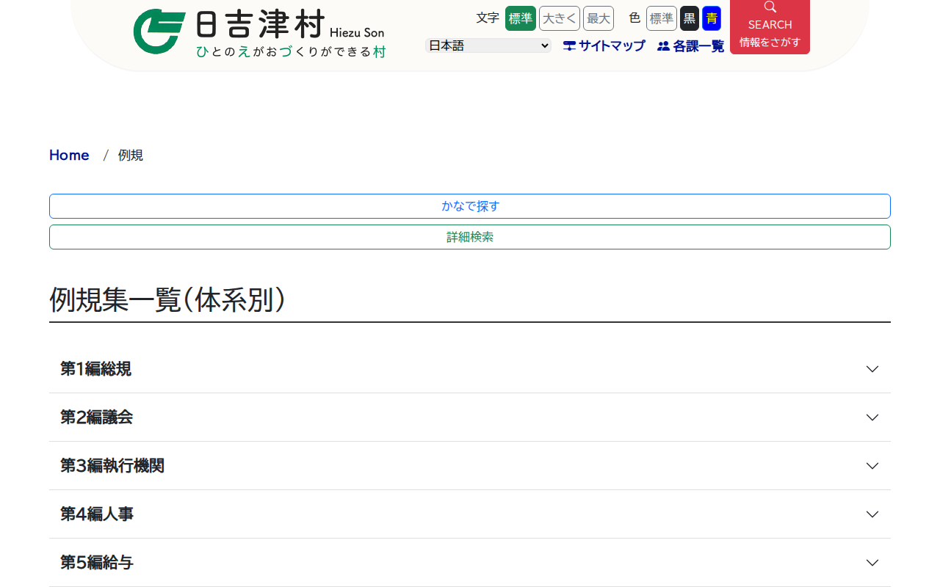Click the green Hiezu village logo emblem
The height and width of the screenshot is (587, 940).
coord(159,32)
